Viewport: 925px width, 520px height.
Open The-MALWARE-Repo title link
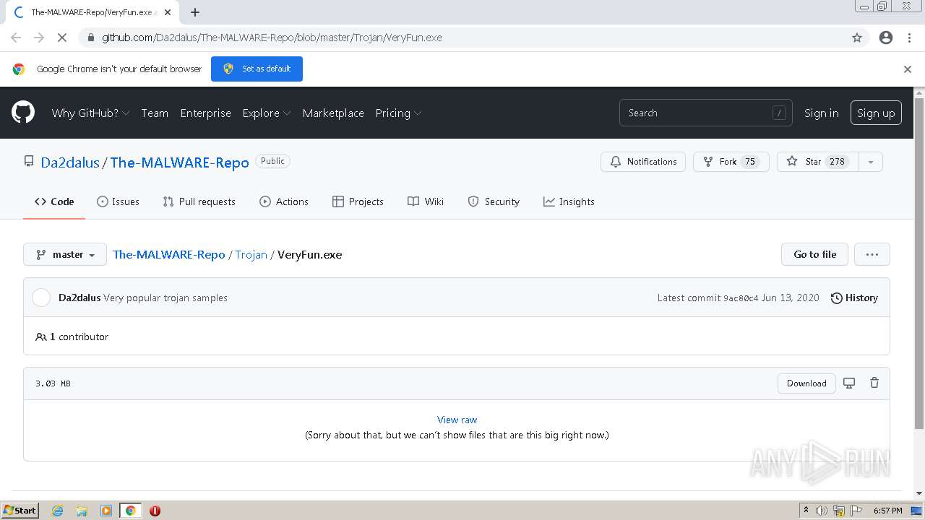[x=179, y=162]
